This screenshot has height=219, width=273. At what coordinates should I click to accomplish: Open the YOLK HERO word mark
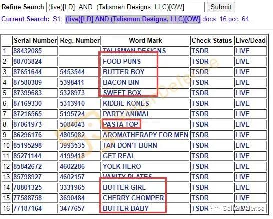(x=122, y=166)
